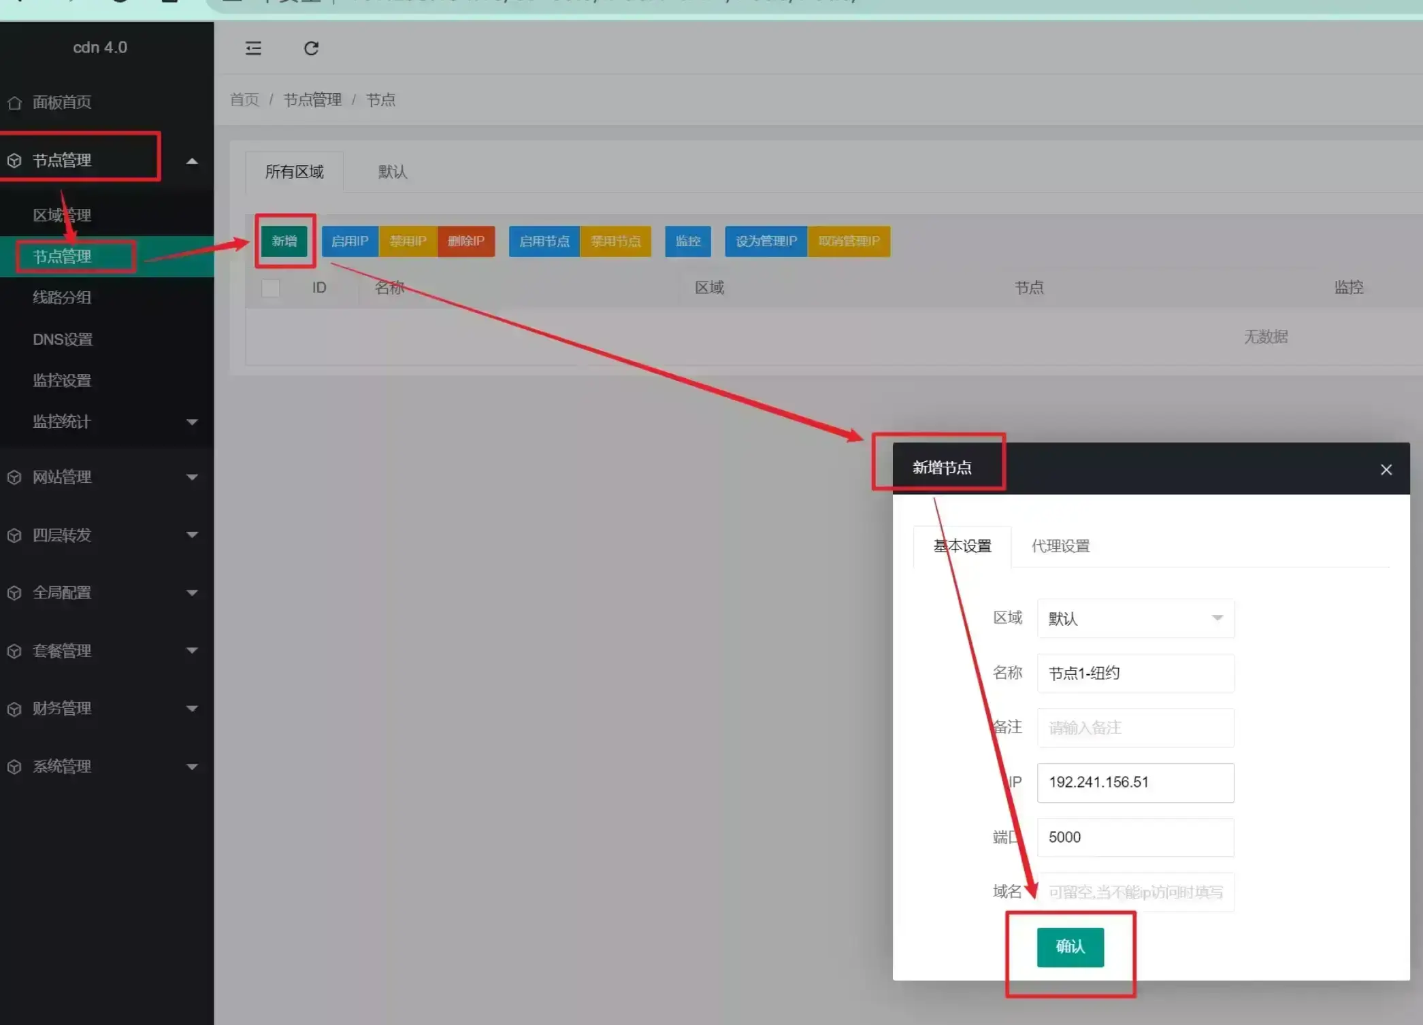The height and width of the screenshot is (1025, 1423).
Task: Click the home icon beside 面板首页
Action: tap(14, 103)
